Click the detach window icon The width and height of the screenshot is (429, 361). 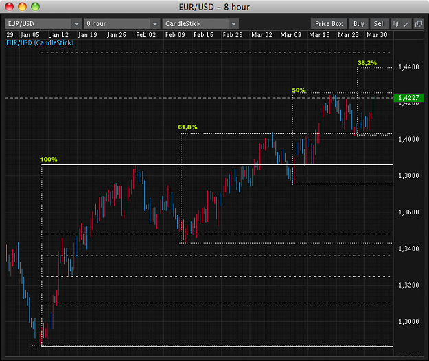[x=419, y=24]
